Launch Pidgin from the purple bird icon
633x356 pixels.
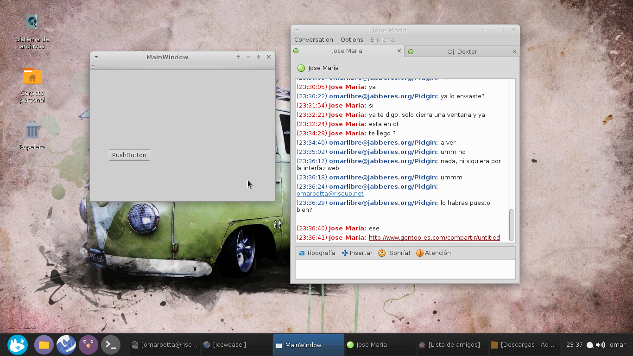89,345
